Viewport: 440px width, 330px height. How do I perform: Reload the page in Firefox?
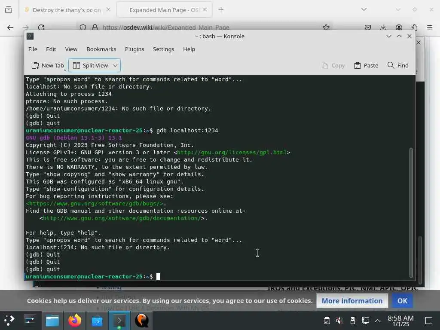click(41, 27)
